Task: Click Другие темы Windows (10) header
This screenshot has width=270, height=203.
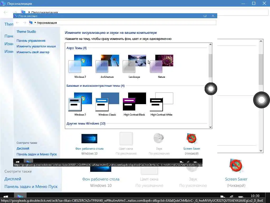Action: pos(86,123)
